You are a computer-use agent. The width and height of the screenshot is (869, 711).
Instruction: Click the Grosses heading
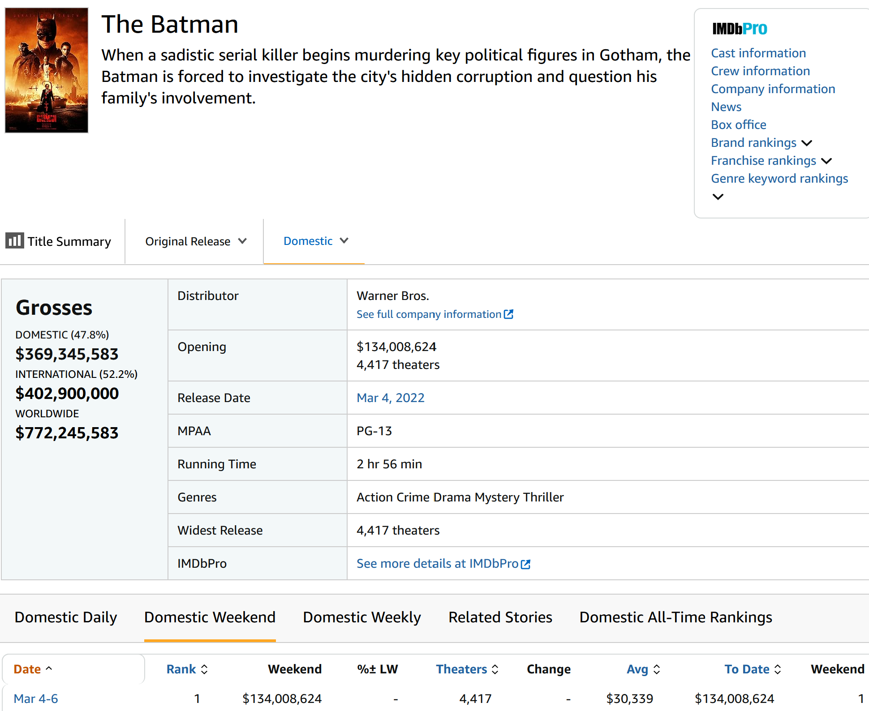click(54, 308)
